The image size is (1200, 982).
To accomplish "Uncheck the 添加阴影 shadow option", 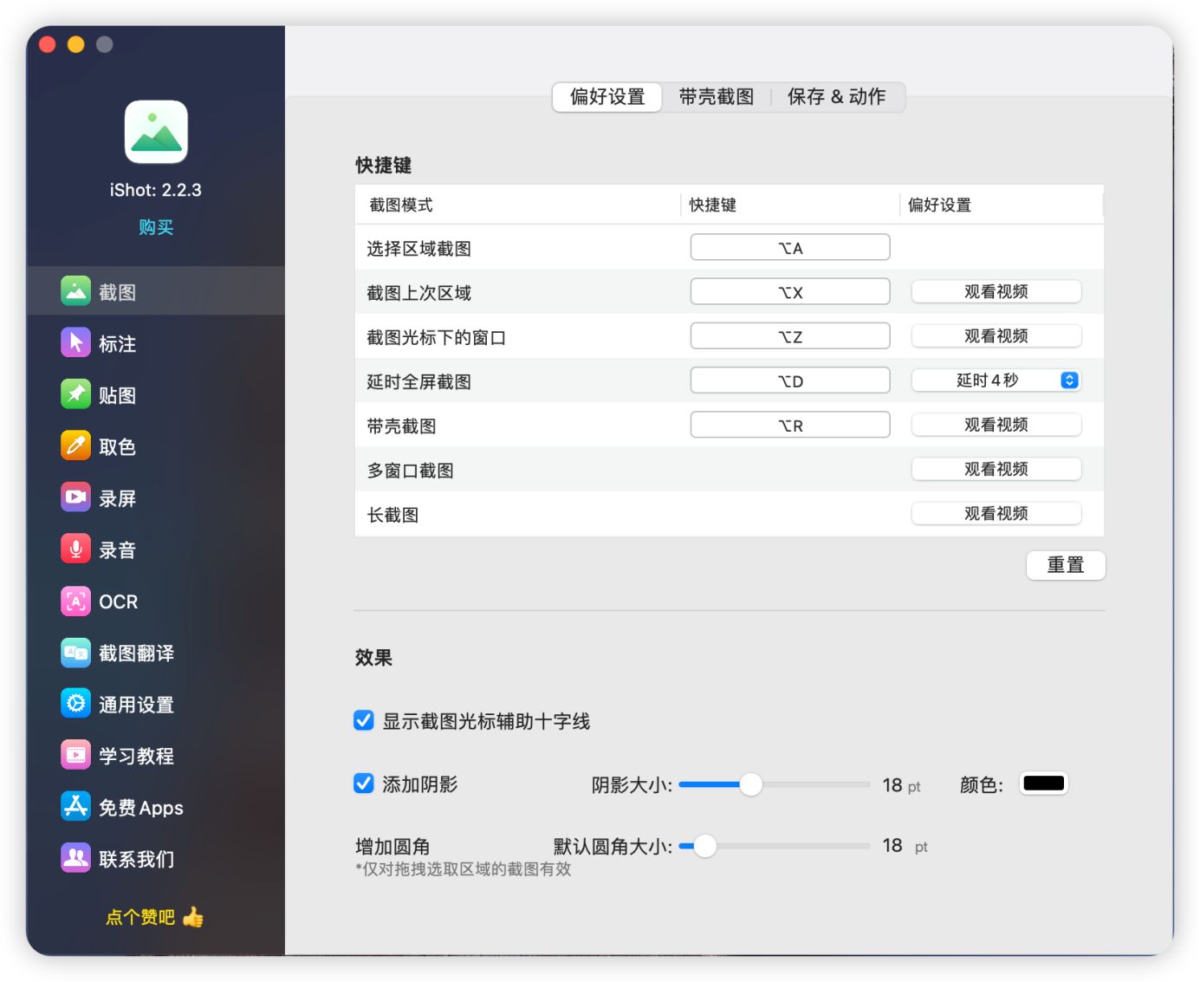I will click(x=363, y=784).
